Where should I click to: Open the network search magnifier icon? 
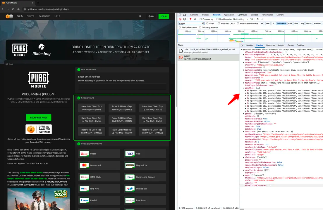pyautogui.click(x=195, y=19)
